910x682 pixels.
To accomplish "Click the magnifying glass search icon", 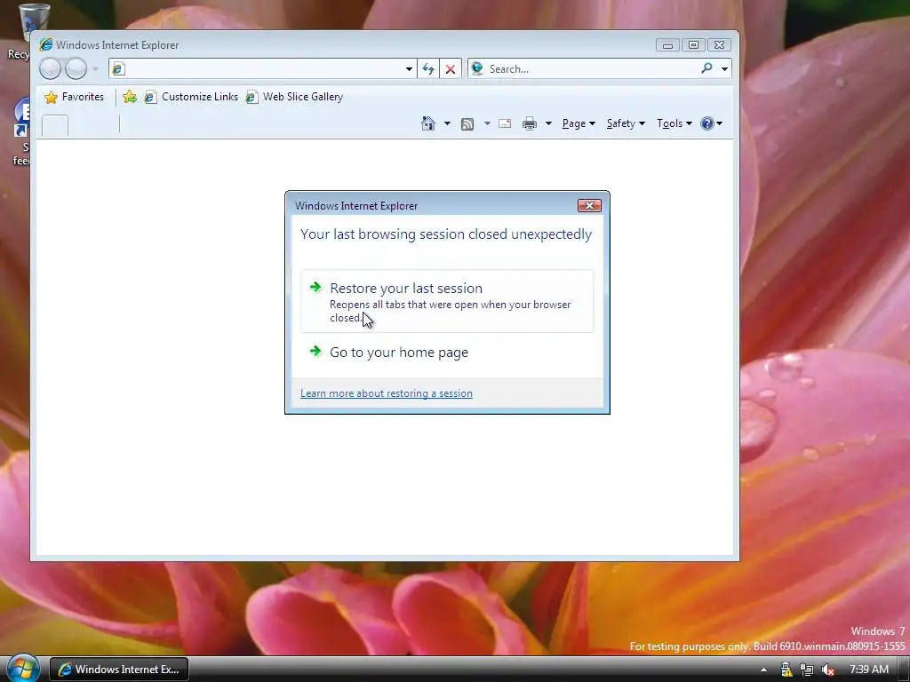I will (706, 68).
